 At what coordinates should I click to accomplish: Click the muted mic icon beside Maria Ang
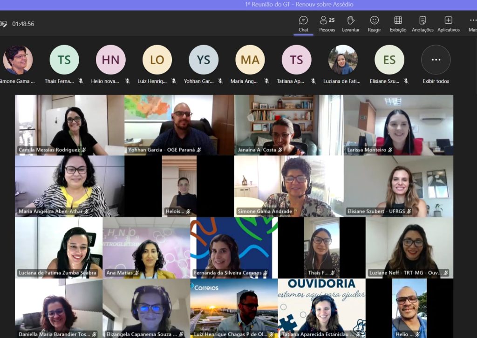coord(266,81)
